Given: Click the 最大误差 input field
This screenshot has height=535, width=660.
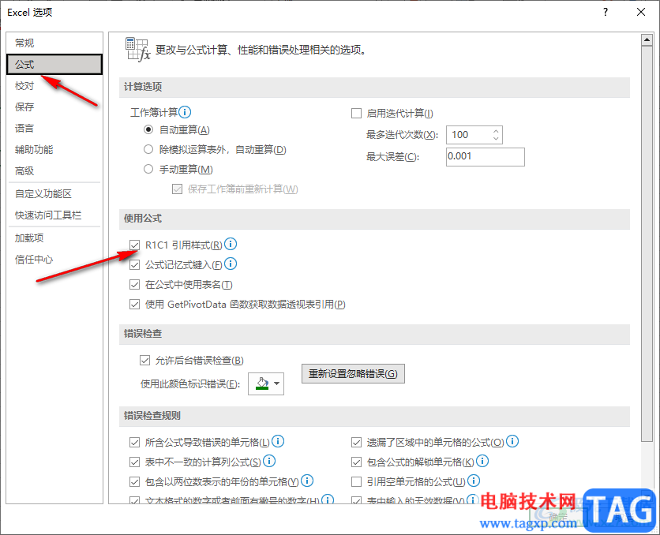Looking at the screenshot, I should pyautogui.click(x=486, y=156).
